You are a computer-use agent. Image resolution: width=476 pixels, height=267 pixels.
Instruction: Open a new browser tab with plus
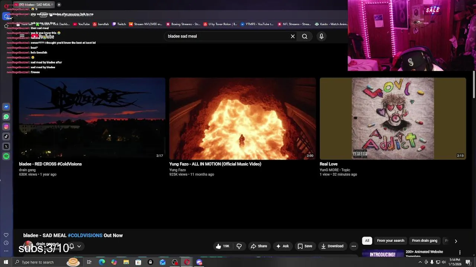[59, 4]
